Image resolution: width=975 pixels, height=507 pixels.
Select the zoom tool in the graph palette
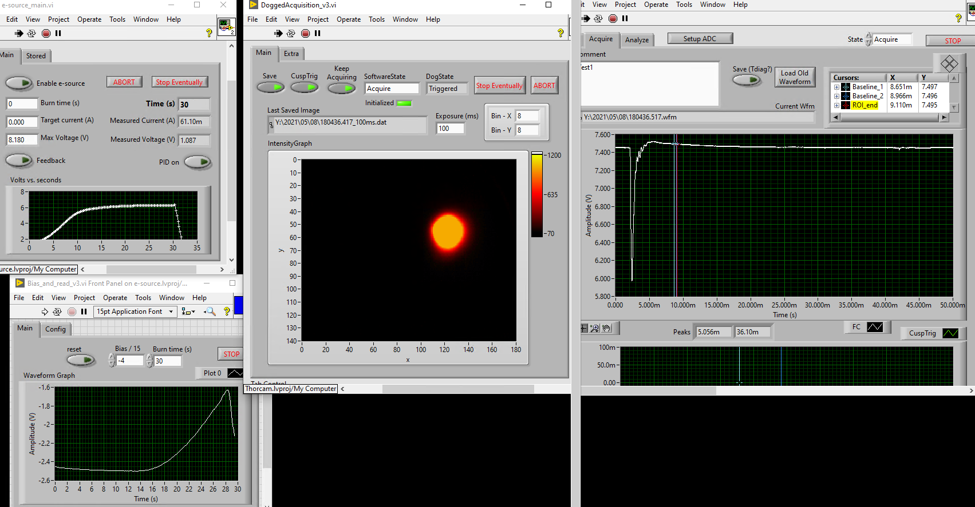pyautogui.click(x=595, y=328)
